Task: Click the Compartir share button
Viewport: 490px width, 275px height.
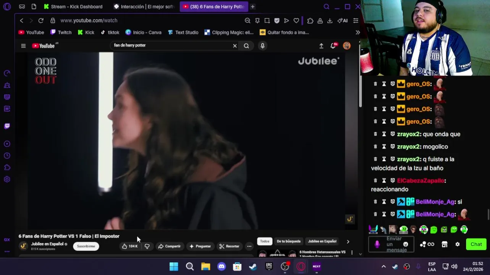Action: [x=169, y=246]
